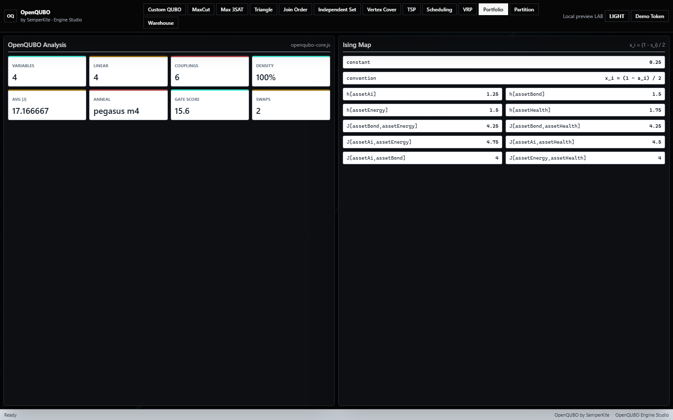Click the Ready status text

point(11,415)
